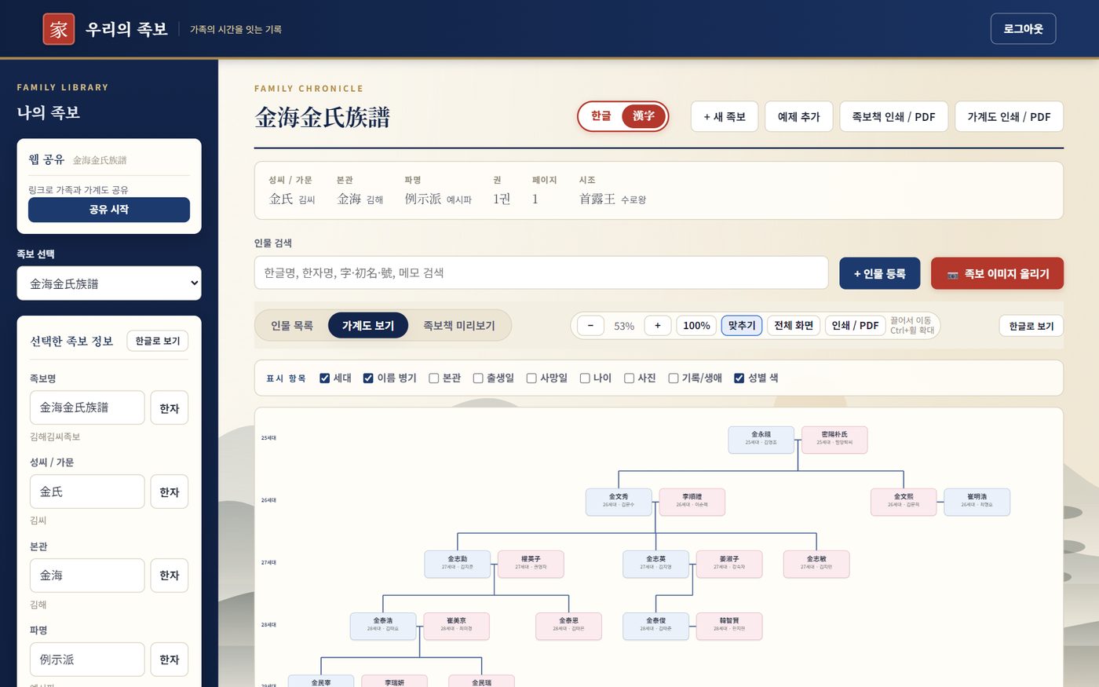Click 한글로 보기 in the tree toolbar
This screenshot has height=687, width=1099.
tap(1031, 326)
